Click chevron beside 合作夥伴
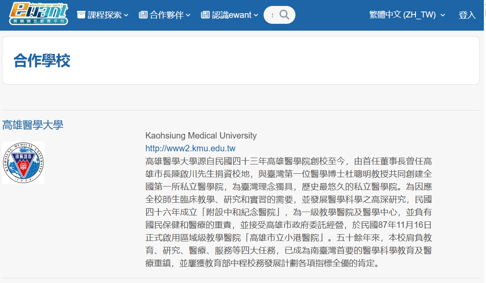The width and height of the screenshot is (486, 283). tap(188, 15)
